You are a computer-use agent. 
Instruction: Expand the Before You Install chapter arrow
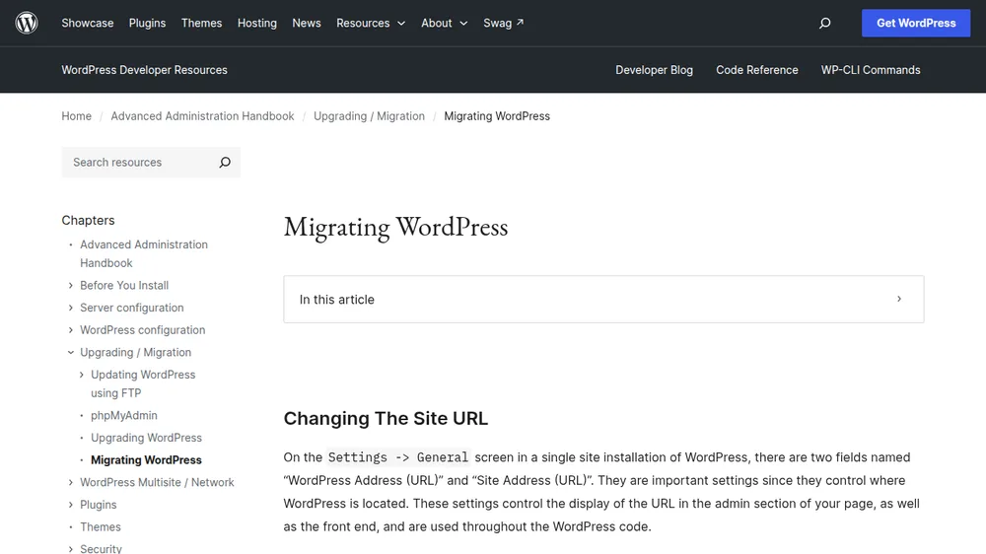(x=70, y=286)
